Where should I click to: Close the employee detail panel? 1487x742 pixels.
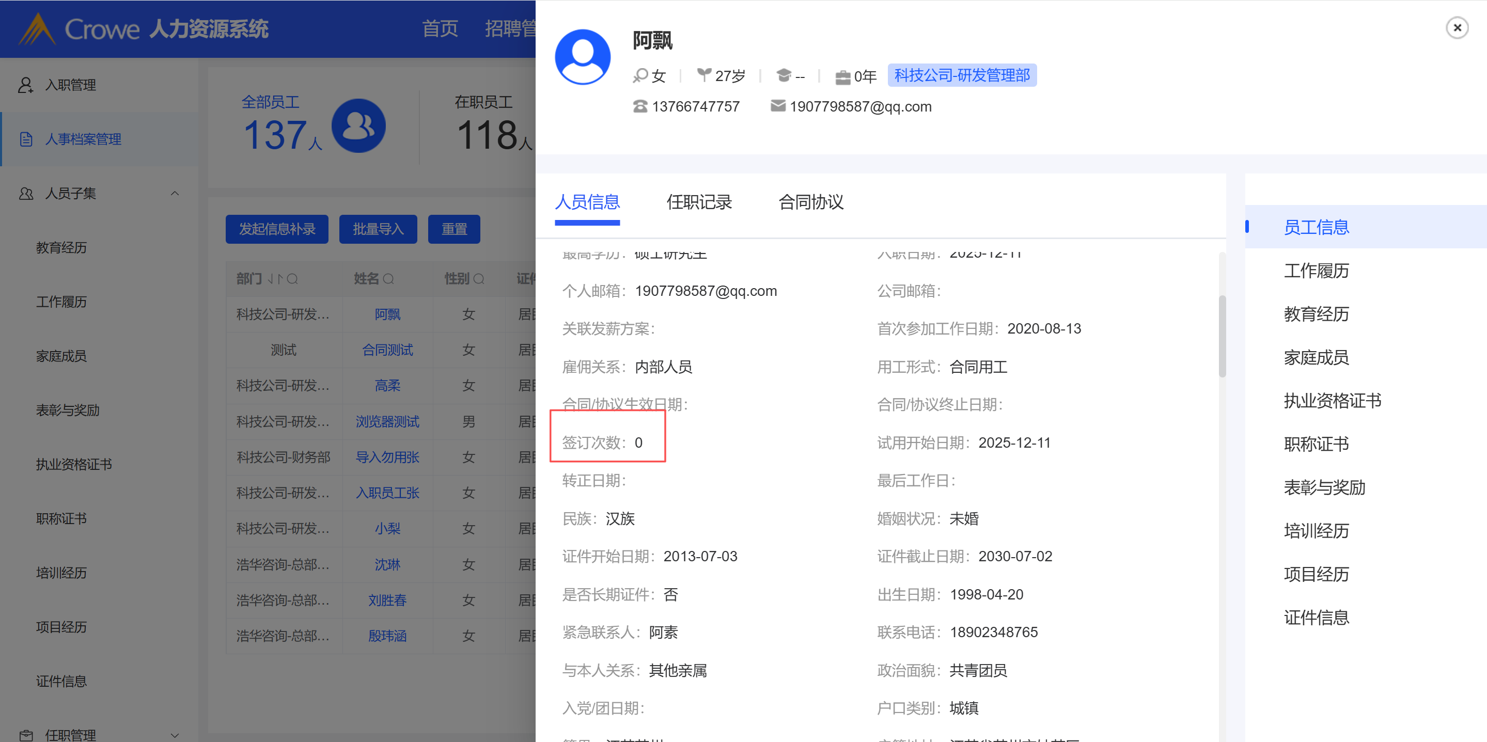coord(1457,28)
